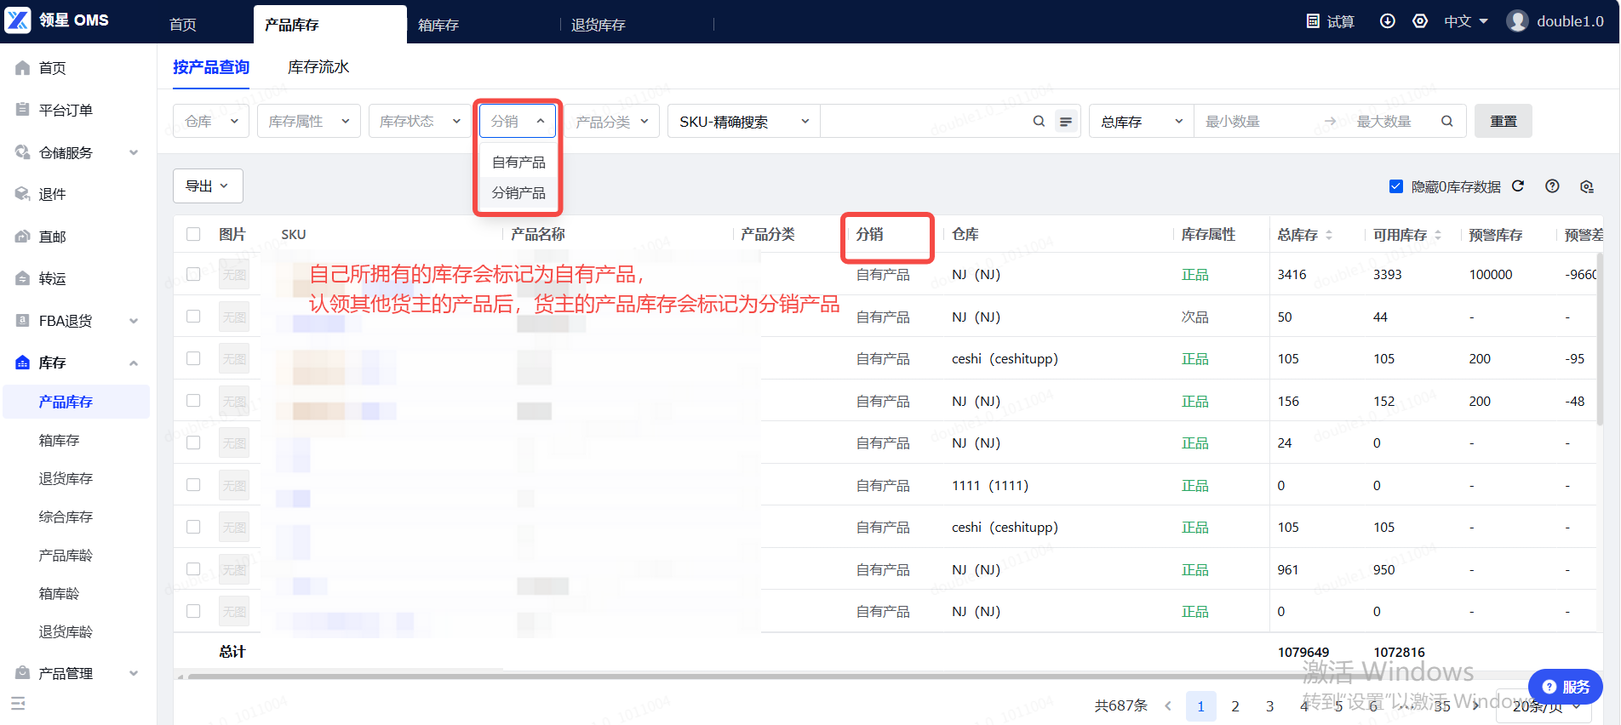Switch to the 首页 top tab
The image size is (1621, 725).
click(183, 25)
